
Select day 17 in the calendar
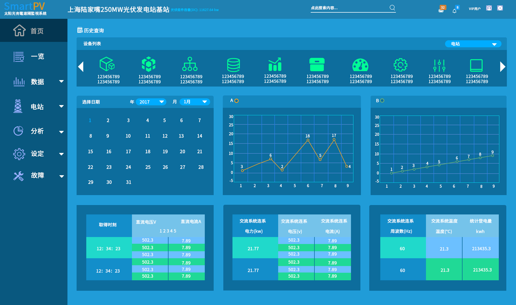128,152
